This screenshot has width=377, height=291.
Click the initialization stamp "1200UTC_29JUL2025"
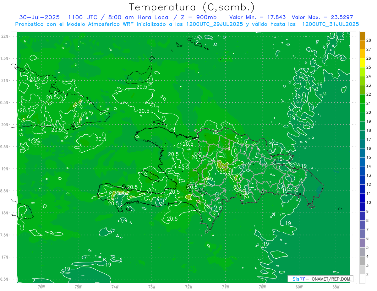point(215,24)
